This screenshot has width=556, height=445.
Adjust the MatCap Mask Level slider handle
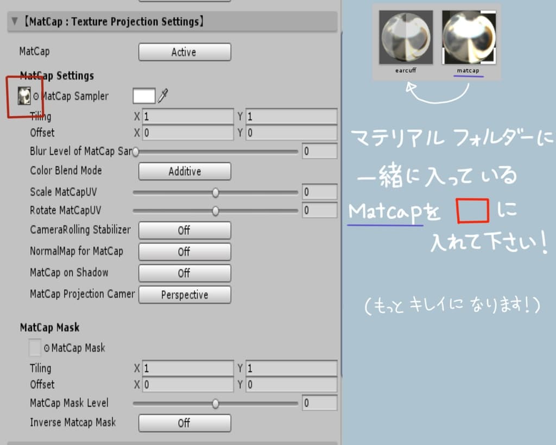215,404
